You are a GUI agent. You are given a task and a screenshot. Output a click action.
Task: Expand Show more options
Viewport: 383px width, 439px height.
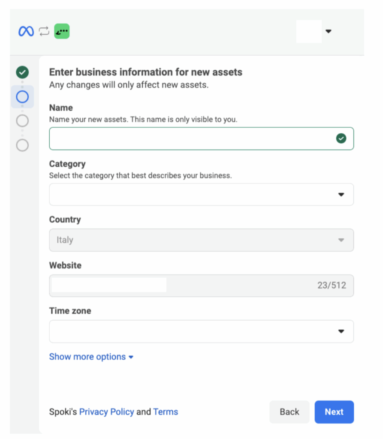click(91, 357)
